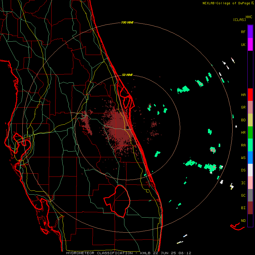Click the BI dark red legend swatch
The height and width of the screenshot is (255, 255).
coord(250,208)
